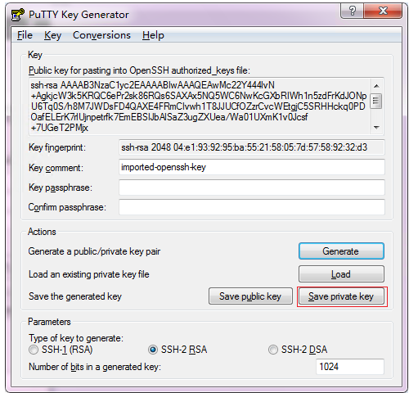
Task: Focus the Key passphrase field
Action: point(252,187)
